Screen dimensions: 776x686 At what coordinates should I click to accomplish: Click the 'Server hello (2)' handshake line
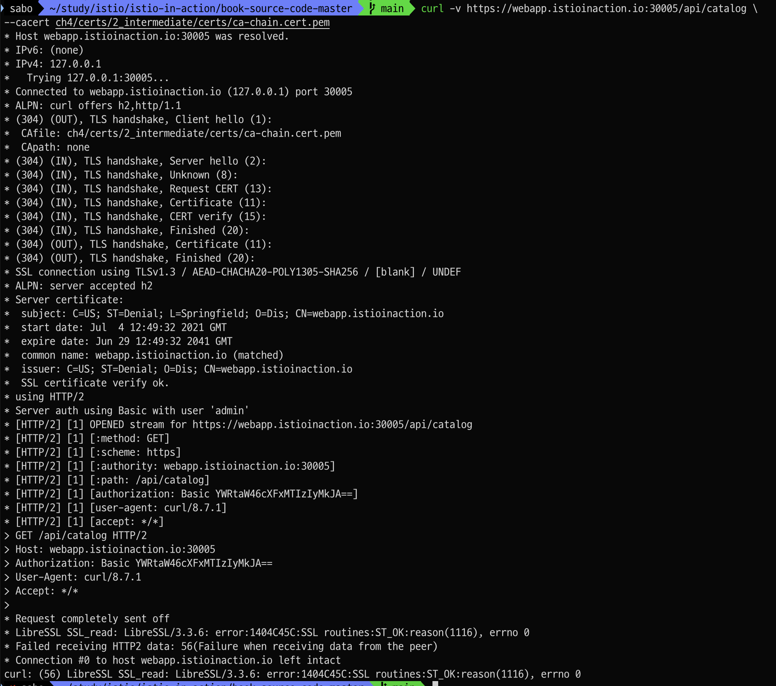tap(135, 161)
